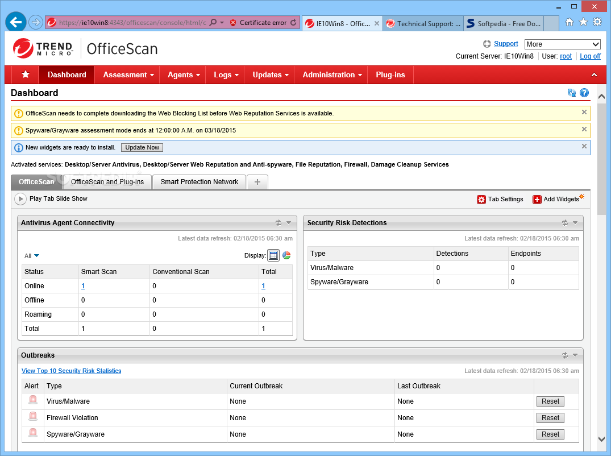The width and height of the screenshot is (611, 456).
Task: Switch to Smart Protection Network tab
Action: tap(199, 181)
